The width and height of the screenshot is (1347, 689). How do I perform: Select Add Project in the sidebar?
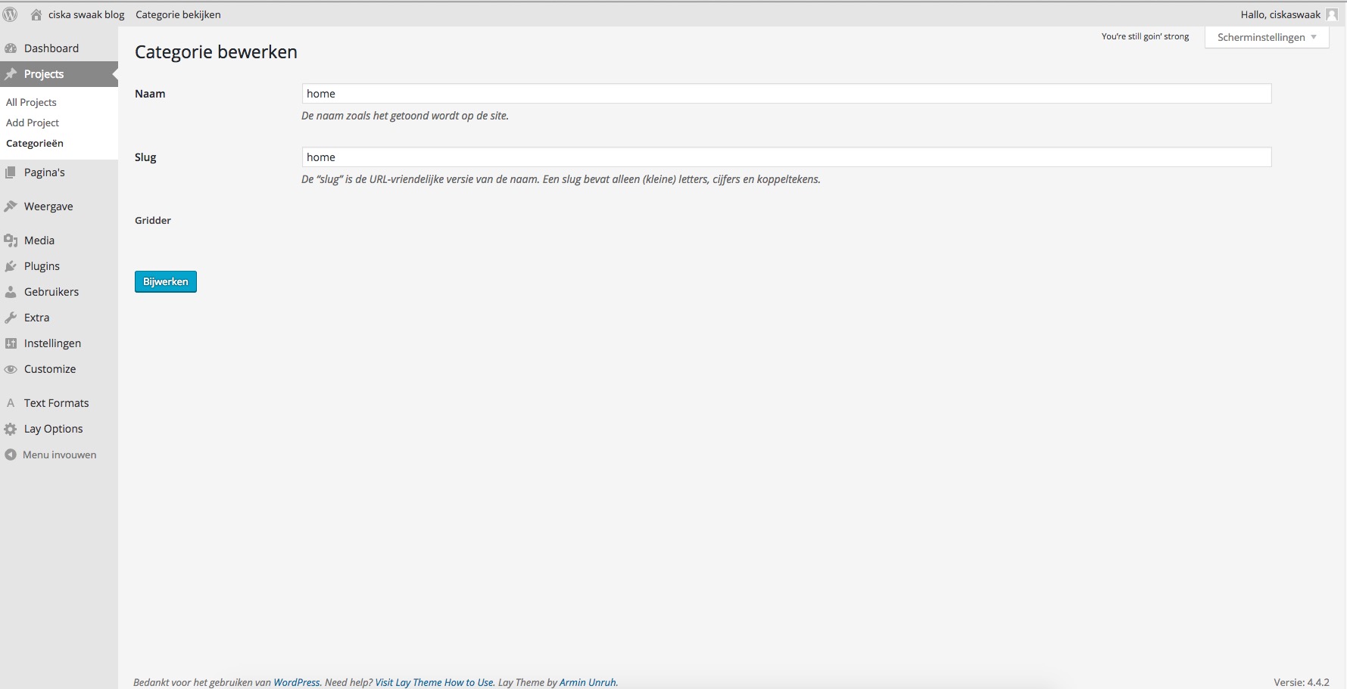[x=33, y=123]
